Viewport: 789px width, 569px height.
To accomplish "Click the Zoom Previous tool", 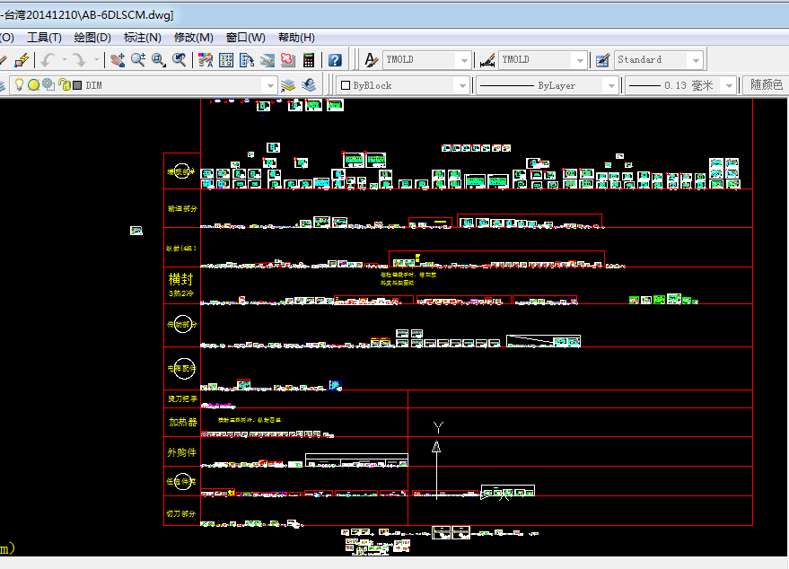I will click(180, 60).
